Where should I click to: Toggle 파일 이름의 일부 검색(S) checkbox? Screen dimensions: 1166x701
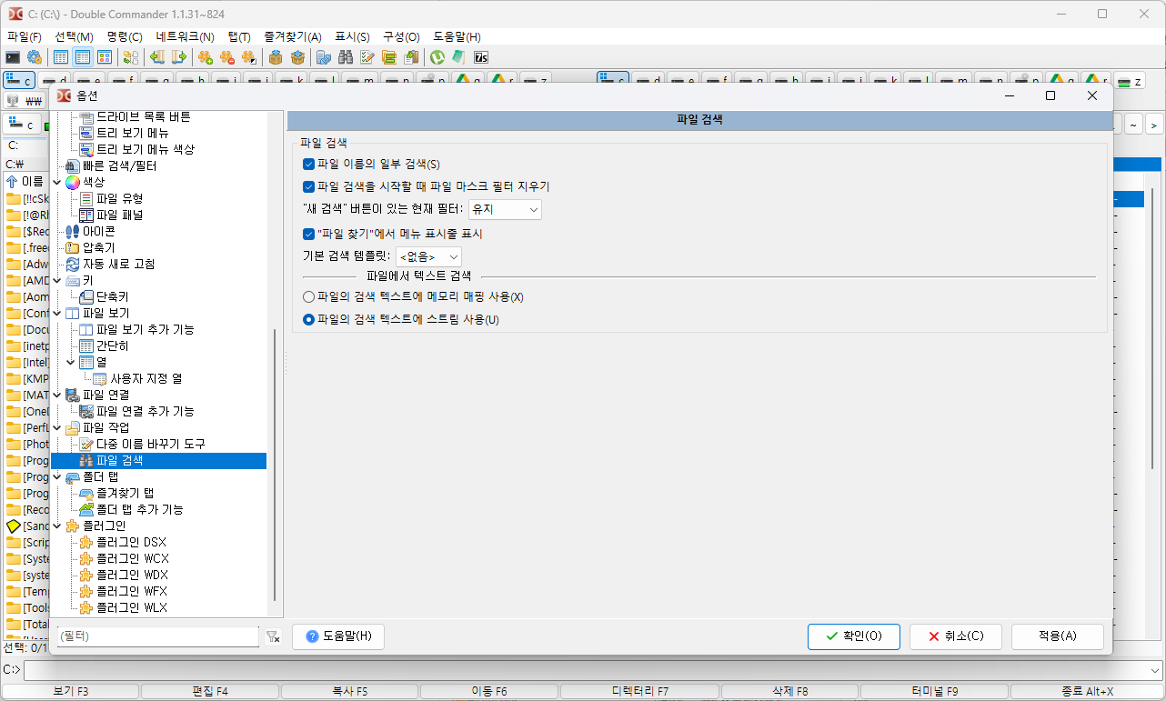tap(309, 164)
